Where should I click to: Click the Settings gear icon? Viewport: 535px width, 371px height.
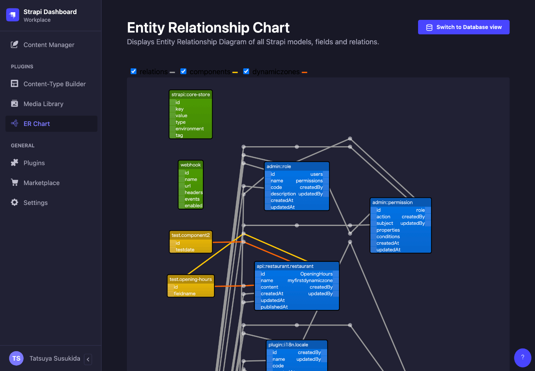click(15, 202)
